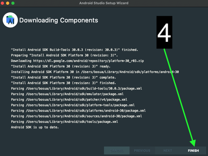Click the emulator/package.xml parsing line
Screen dimensions: 208x156
coord(67,94)
